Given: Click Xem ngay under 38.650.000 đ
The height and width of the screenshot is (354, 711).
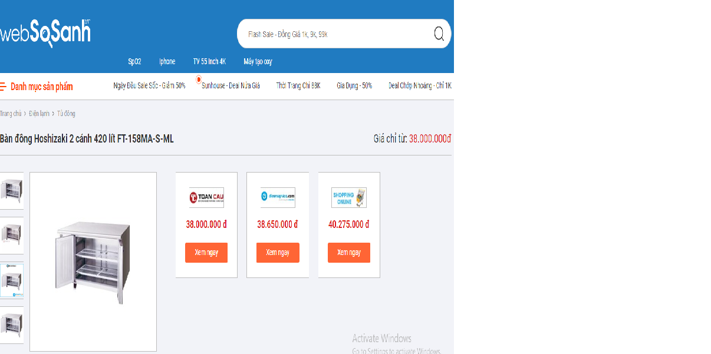Looking at the screenshot, I should click(x=278, y=253).
